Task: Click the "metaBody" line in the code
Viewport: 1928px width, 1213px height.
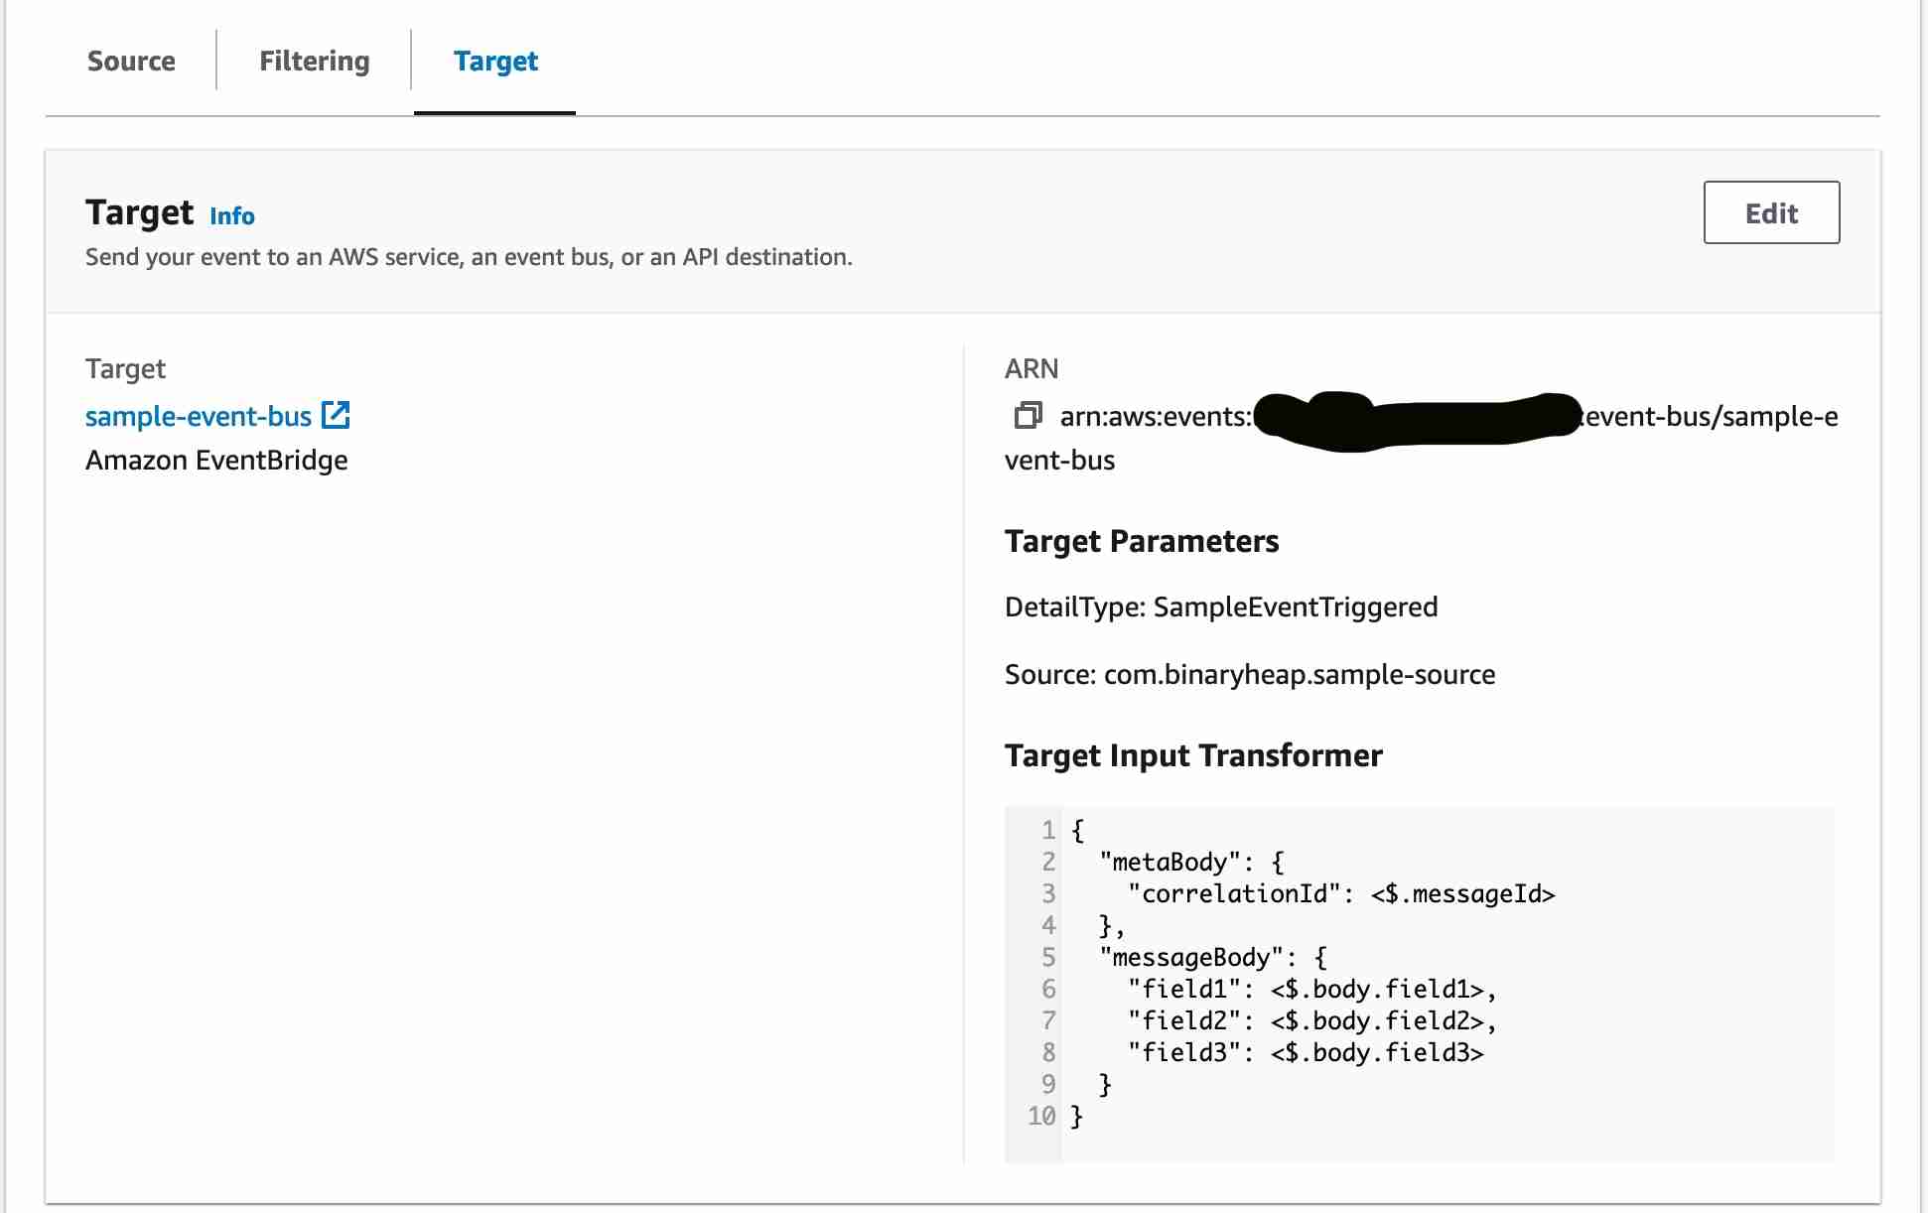Action: pos(1191,863)
